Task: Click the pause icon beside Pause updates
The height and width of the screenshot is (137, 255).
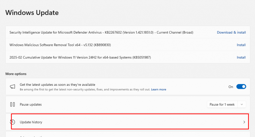Action: [x=13, y=104]
